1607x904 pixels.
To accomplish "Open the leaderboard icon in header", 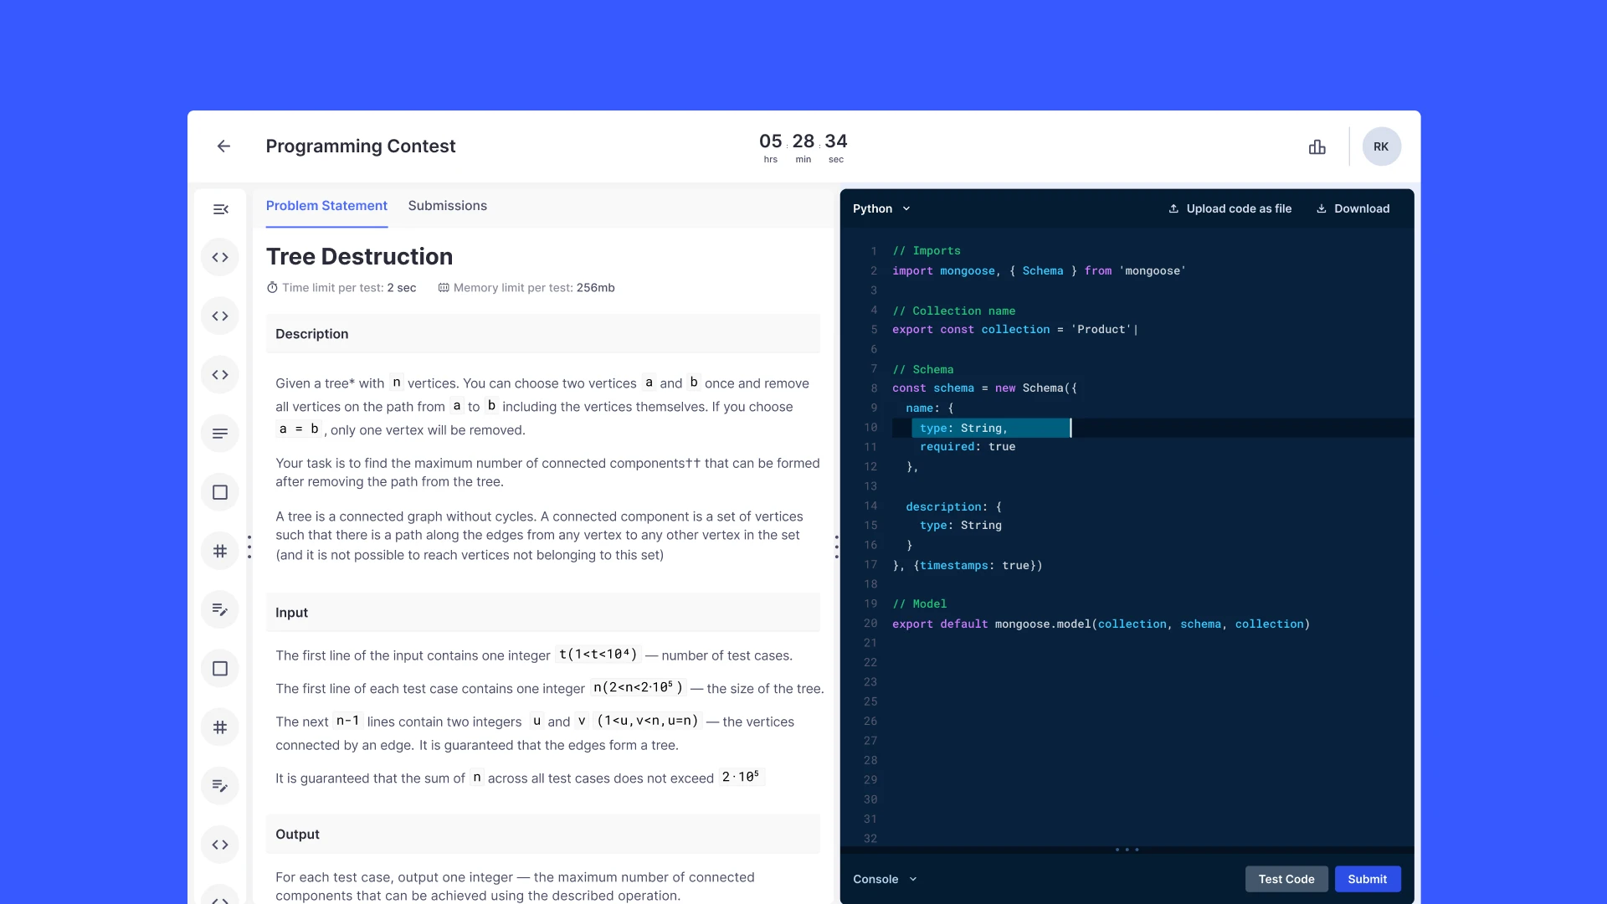I will pyautogui.click(x=1317, y=146).
